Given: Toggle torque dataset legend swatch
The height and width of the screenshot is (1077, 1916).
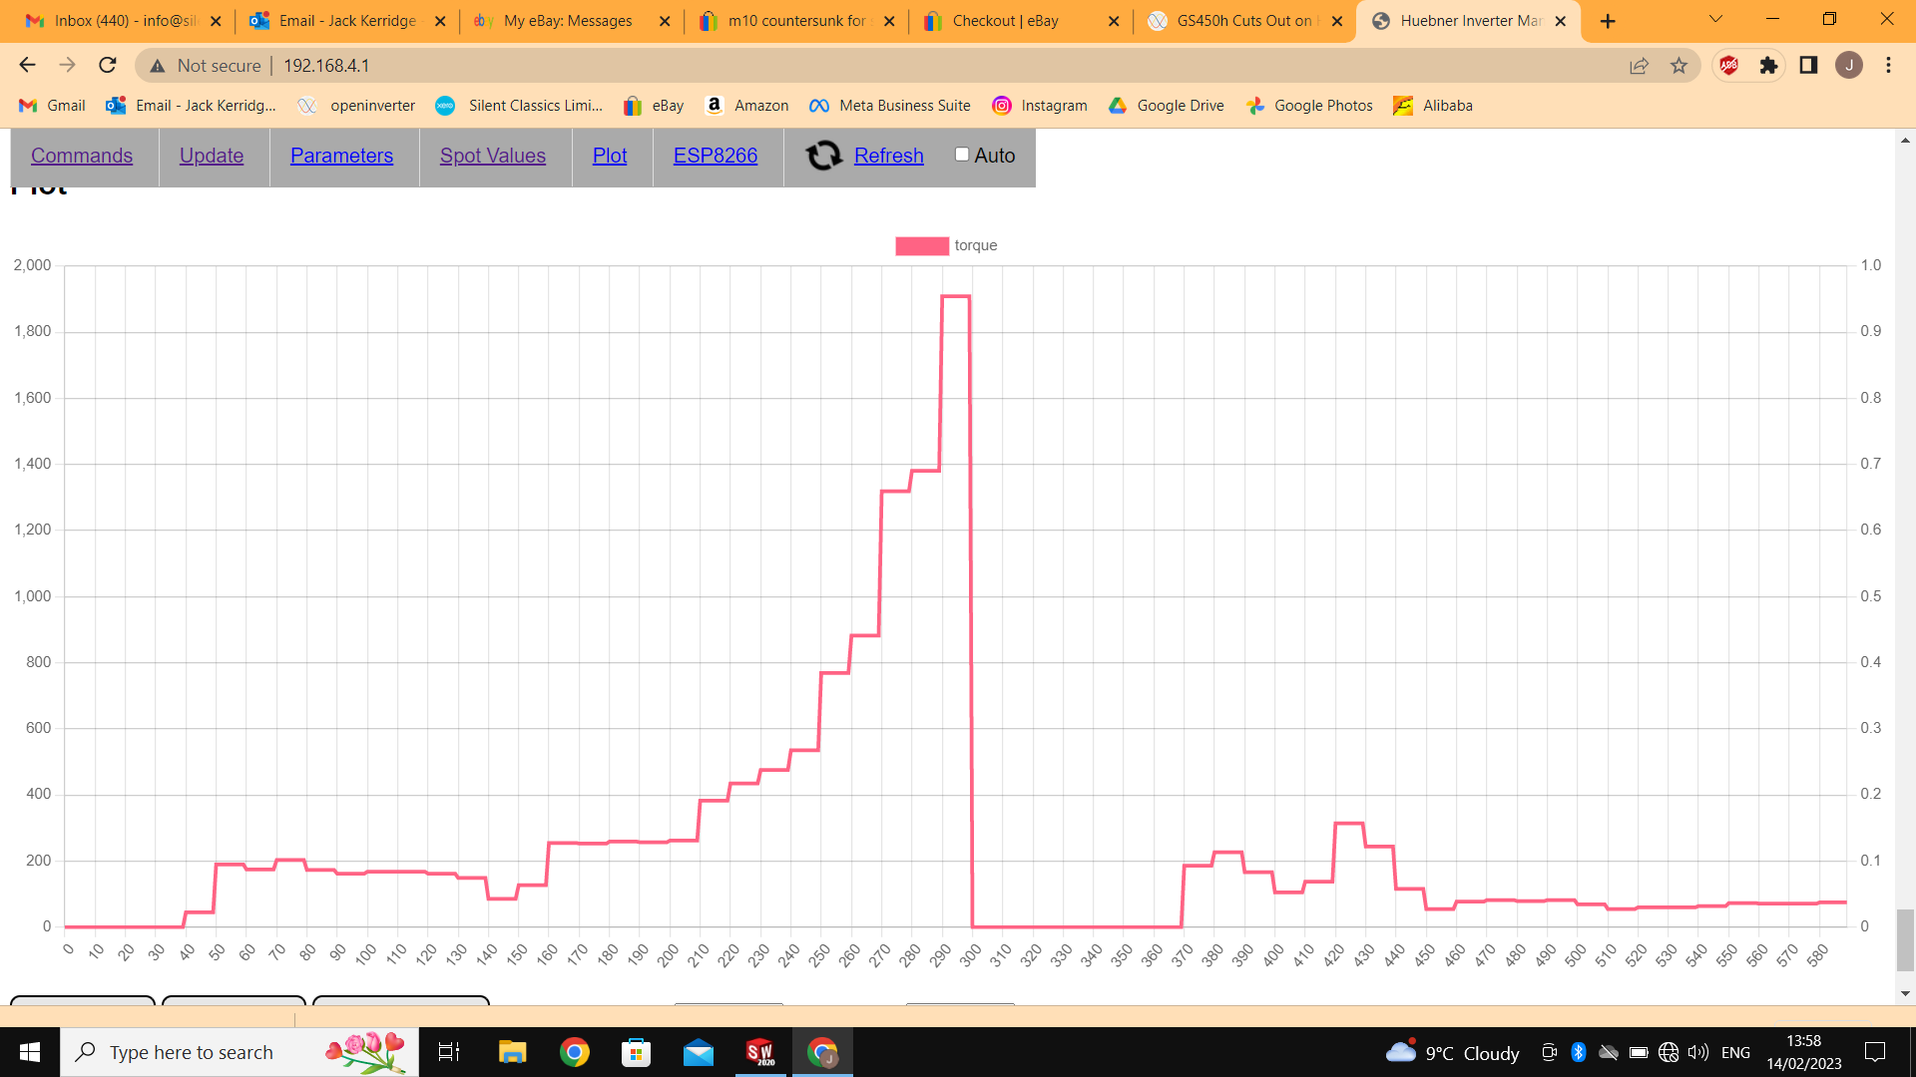Looking at the screenshot, I should pos(921,246).
